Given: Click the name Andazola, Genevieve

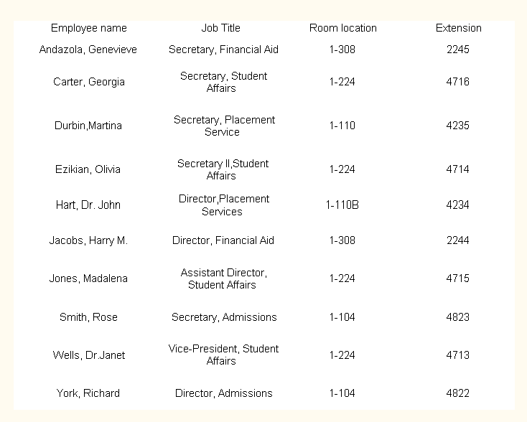Looking at the screenshot, I should [x=88, y=50].
